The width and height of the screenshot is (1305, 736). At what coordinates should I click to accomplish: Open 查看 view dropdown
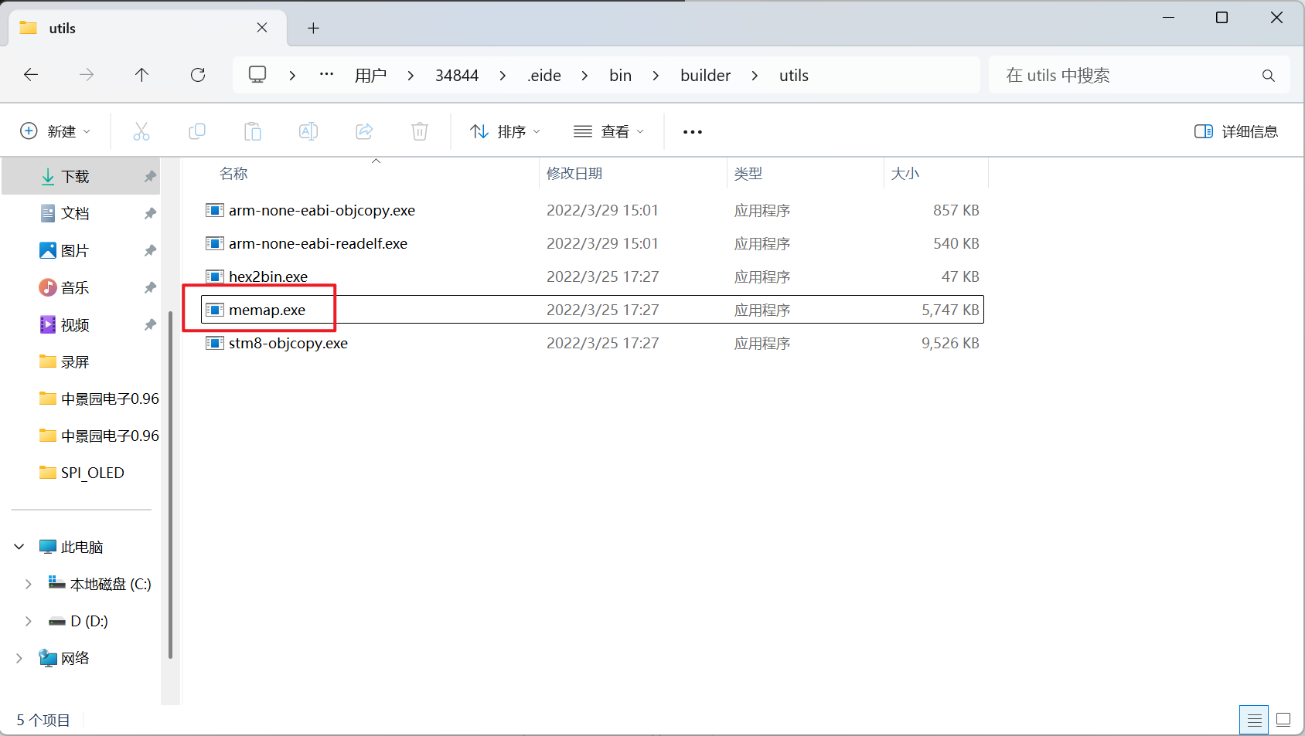608,132
